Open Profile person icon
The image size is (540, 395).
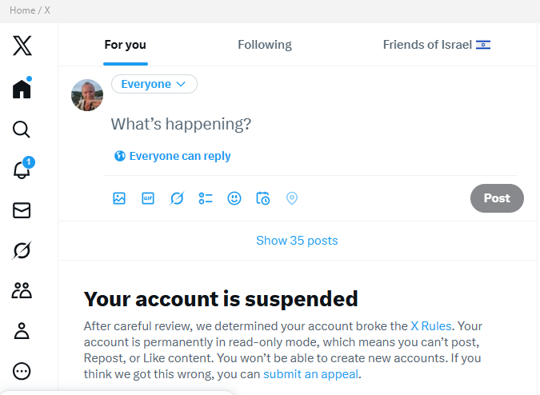coord(22,330)
